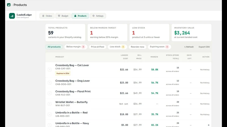Switch to the Budget tab

[x=63, y=16]
